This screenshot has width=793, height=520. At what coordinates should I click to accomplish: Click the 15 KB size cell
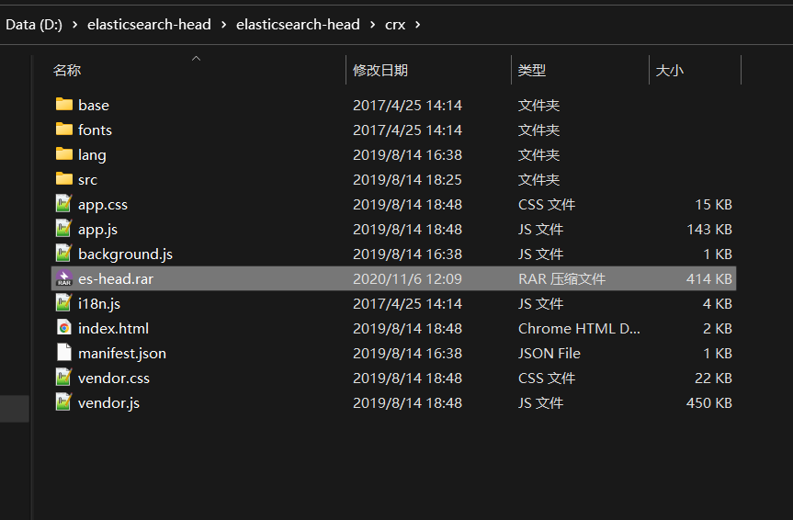click(714, 204)
